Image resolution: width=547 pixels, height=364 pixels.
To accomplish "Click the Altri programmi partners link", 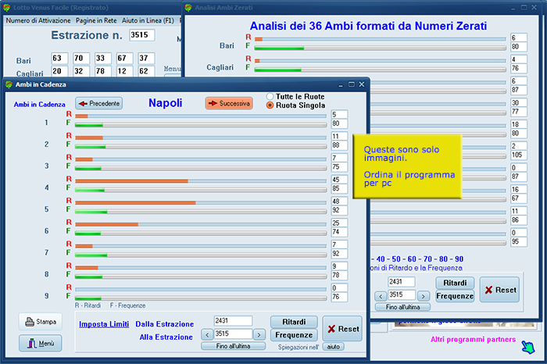I will point(473,339).
